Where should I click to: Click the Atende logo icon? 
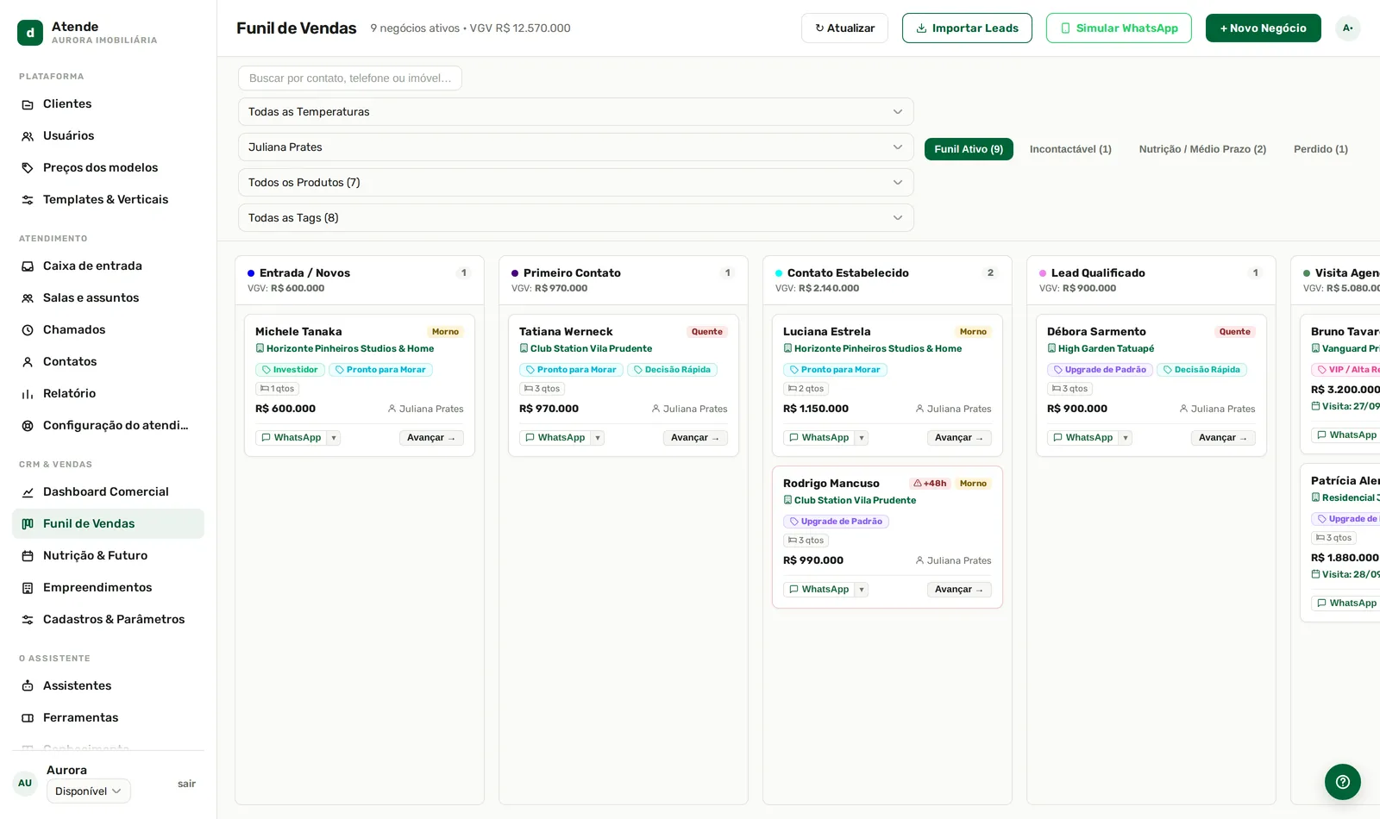(x=30, y=33)
